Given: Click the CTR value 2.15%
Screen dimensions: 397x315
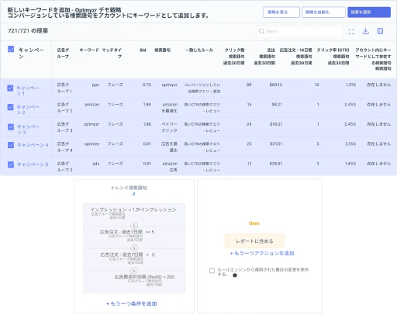Looking at the screenshot, I should tap(350, 144).
